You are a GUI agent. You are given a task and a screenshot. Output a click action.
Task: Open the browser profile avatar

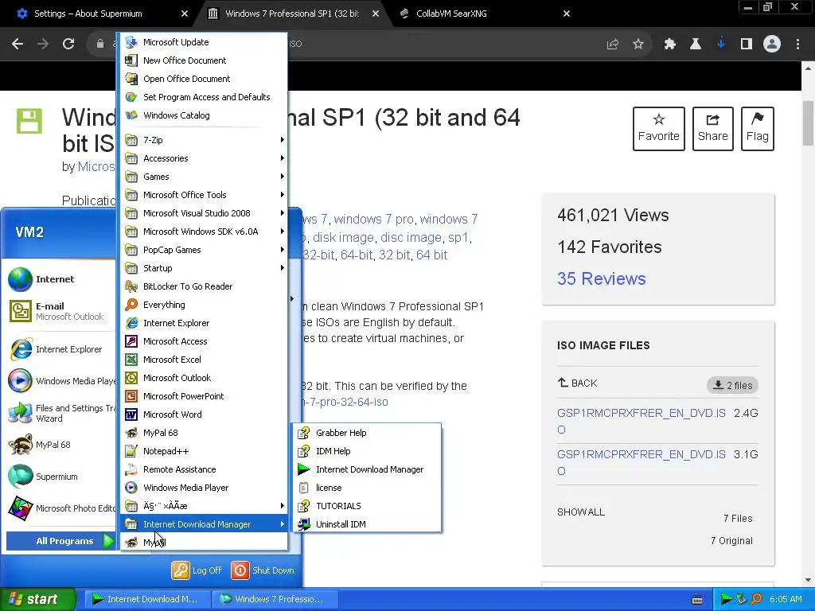pyautogui.click(x=772, y=44)
